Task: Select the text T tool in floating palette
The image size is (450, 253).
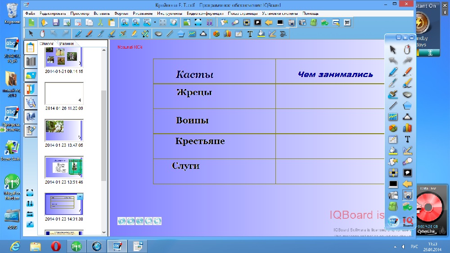Action: tap(407, 140)
